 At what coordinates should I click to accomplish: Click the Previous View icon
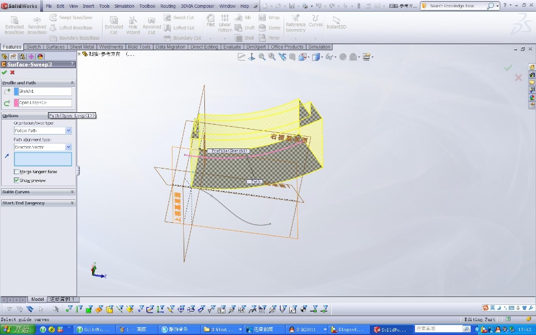[x=283, y=57]
